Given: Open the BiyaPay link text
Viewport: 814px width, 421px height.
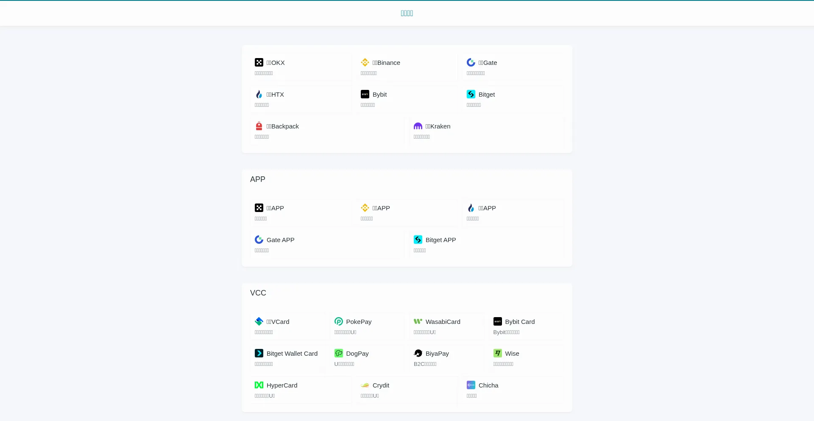Looking at the screenshot, I should [437, 354].
